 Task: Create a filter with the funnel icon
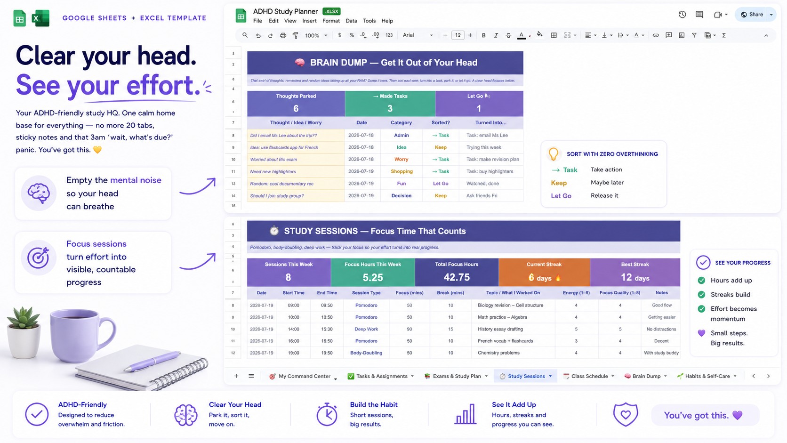(694, 35)
